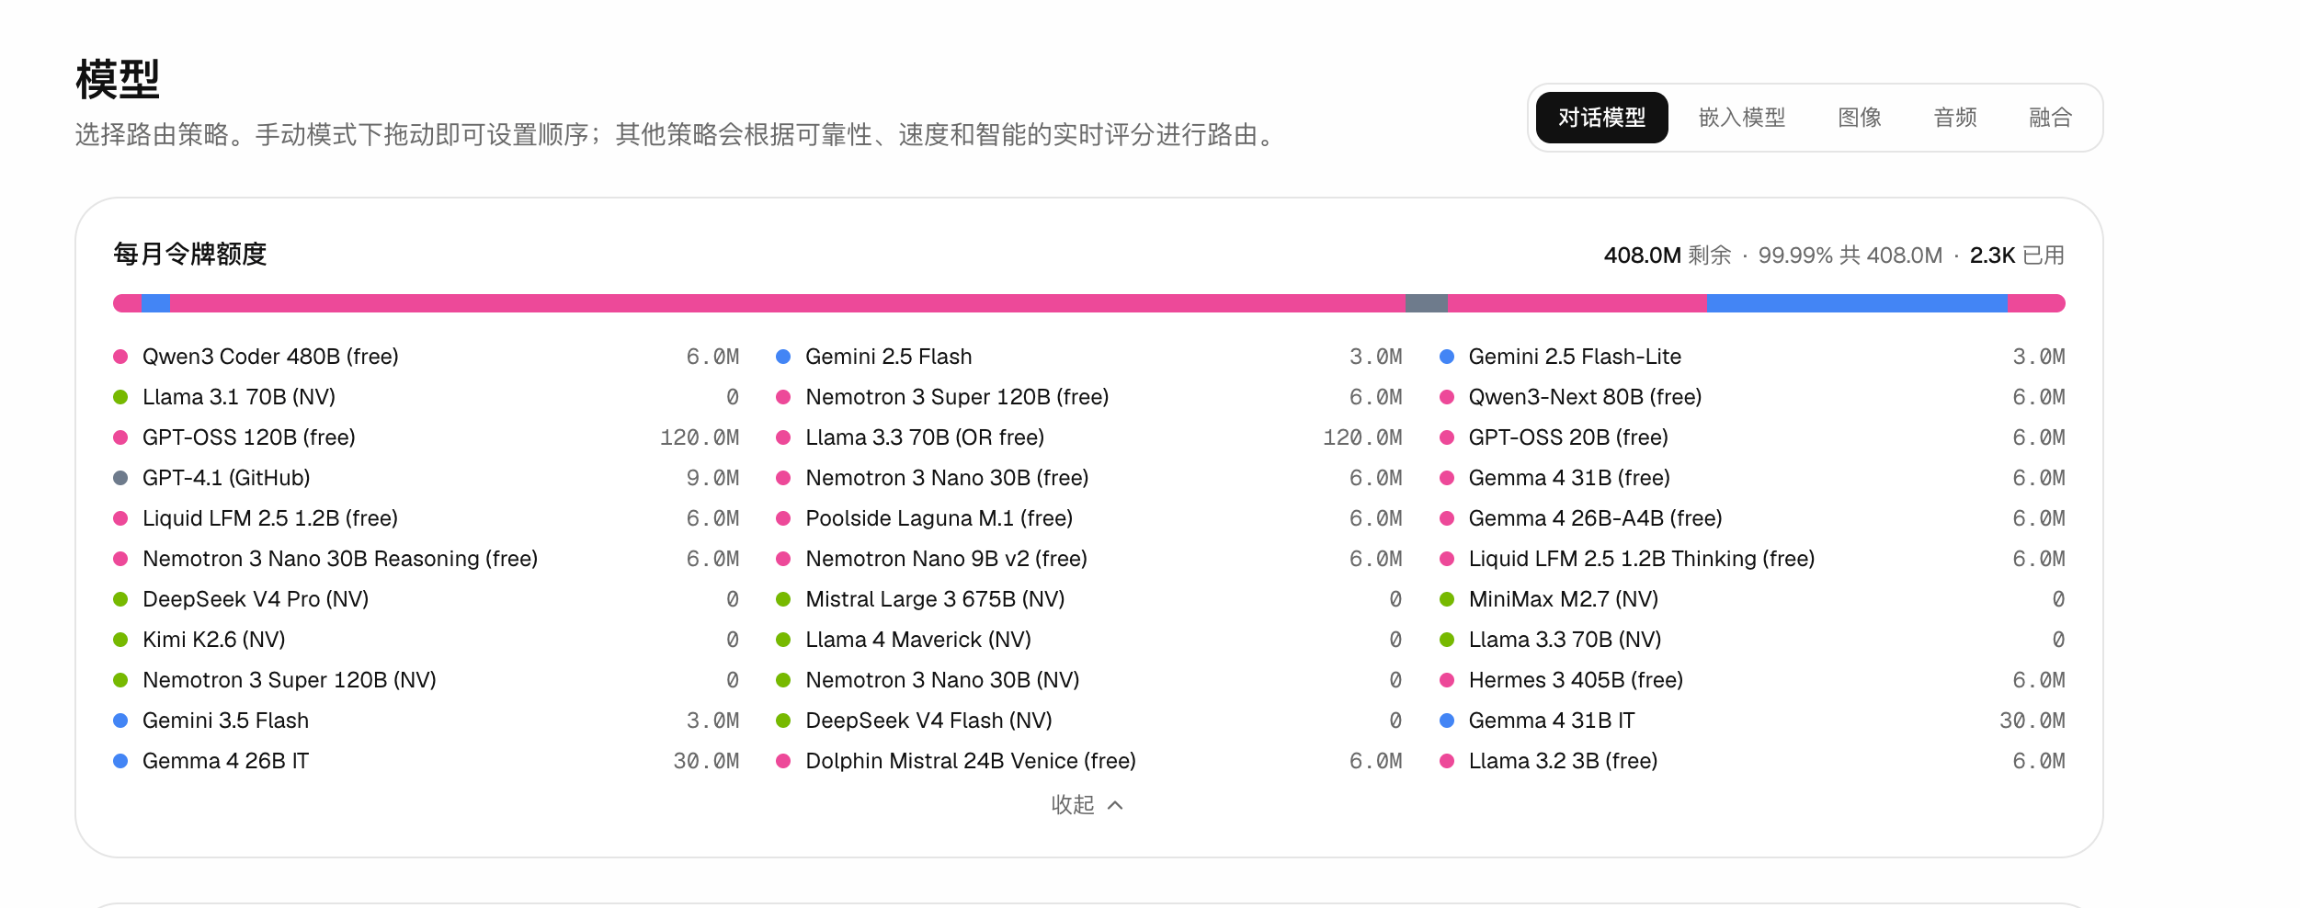
Task: Click the blue dot beside Gemini 2.5 Flash
Action: point(783,357)
